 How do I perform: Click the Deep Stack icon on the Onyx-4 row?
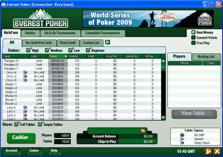[25, 72]
